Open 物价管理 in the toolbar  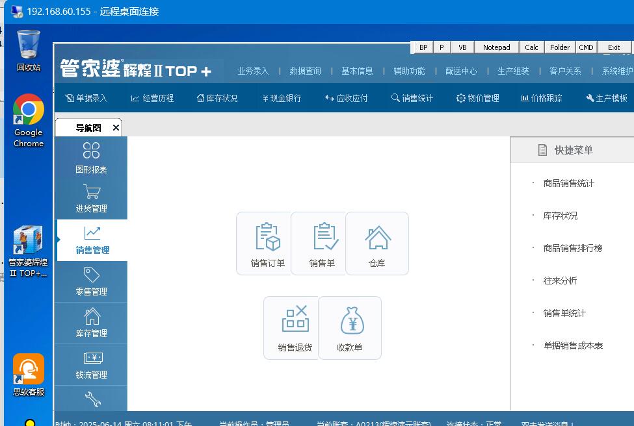pyautogui.click(x=478, y=98)
